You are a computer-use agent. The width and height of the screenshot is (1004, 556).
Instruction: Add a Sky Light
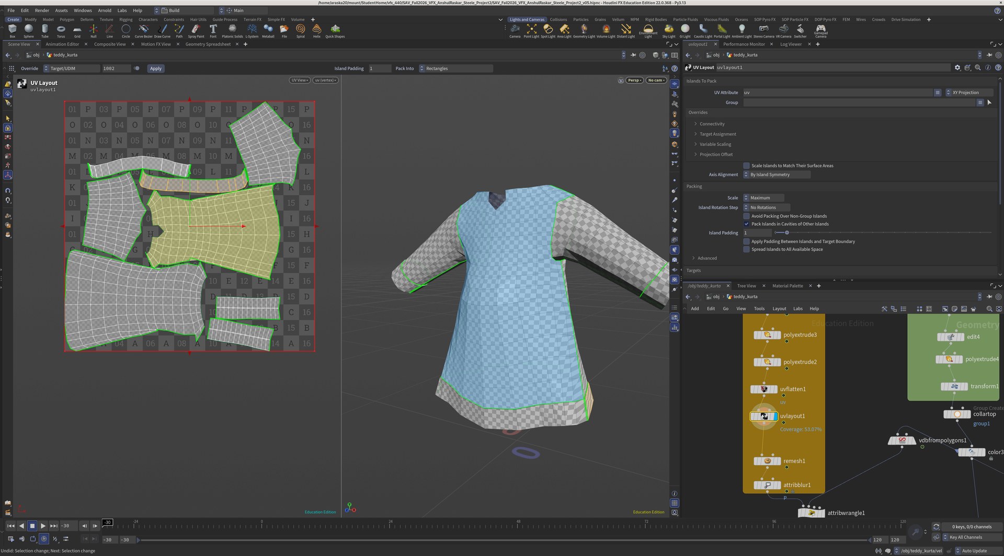[x=669, y=31]
